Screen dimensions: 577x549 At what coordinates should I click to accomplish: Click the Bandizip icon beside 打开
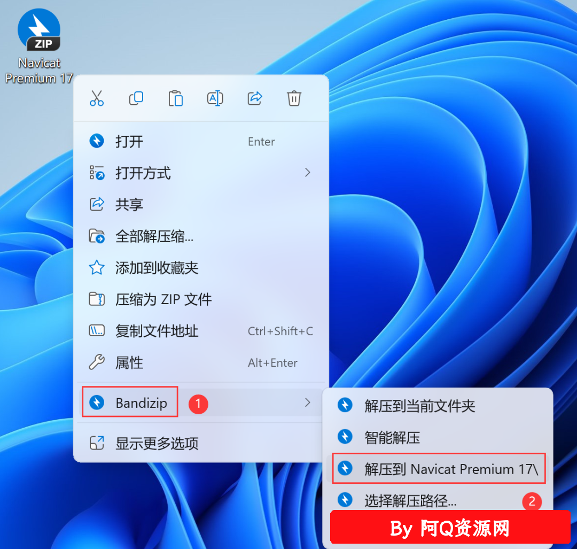tap(97, 141)
